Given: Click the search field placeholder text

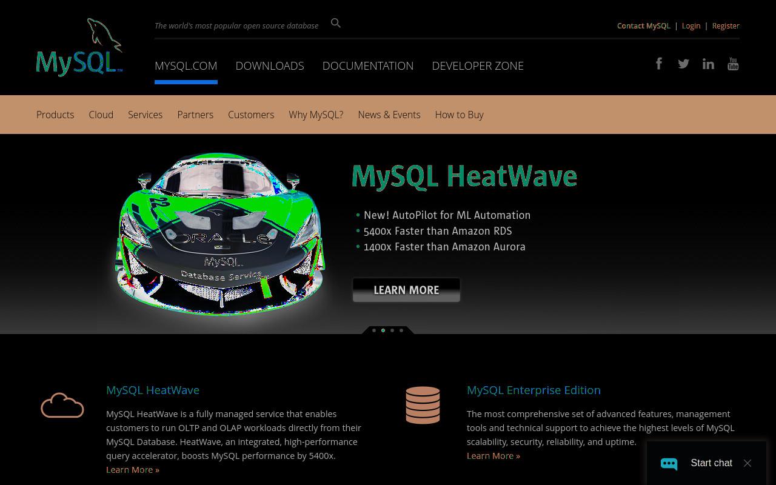Looking at the screenshot, I should [x=236, y=25].
